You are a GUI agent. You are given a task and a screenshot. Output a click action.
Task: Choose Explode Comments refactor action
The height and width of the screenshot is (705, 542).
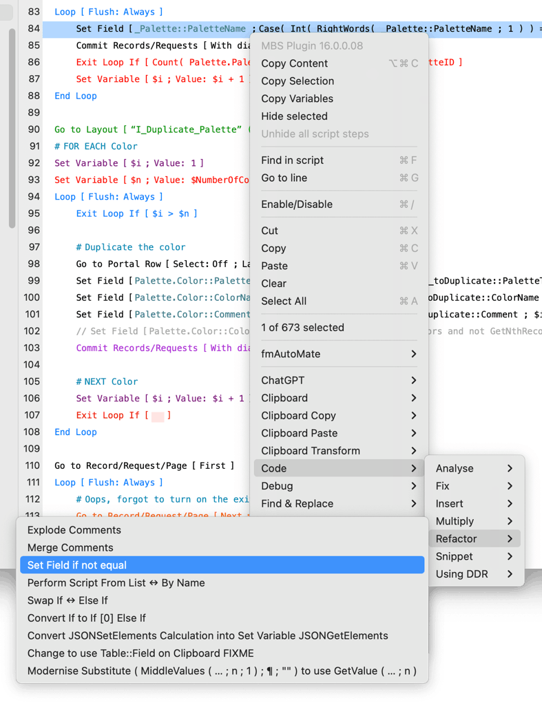pos(222,529)
